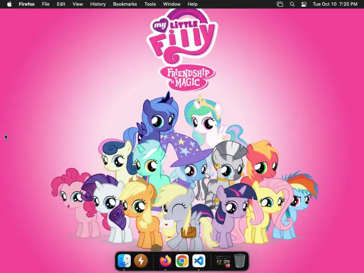This screenshot has width=364, height=273.
Task: Open the Bookmarks menu
Action: 125,4
